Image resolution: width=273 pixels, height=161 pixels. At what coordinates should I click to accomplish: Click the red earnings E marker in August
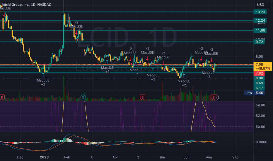[214, 97]
